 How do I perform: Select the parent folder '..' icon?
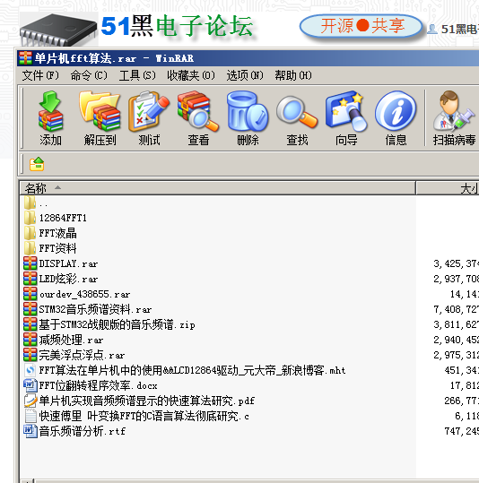tap(30, 203)
